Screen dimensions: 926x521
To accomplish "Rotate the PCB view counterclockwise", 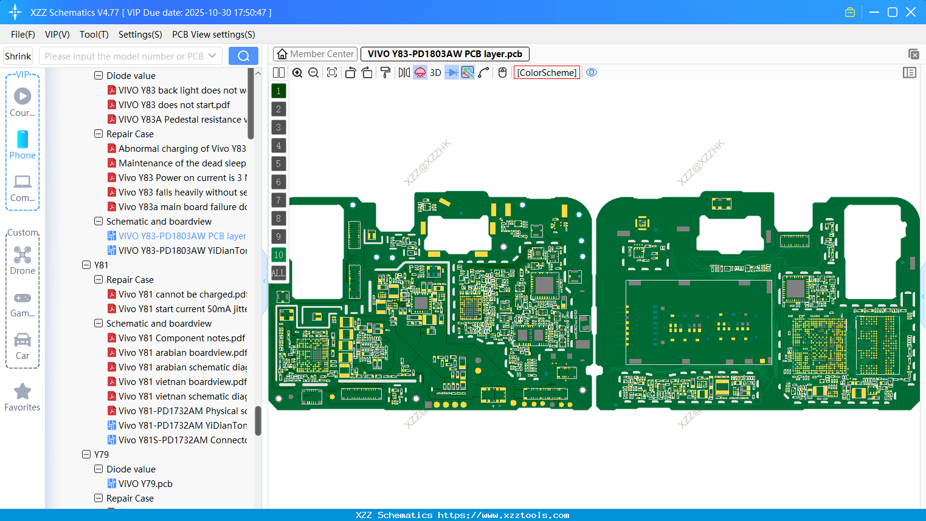I will pyautogui.click(x=350, y=72).
